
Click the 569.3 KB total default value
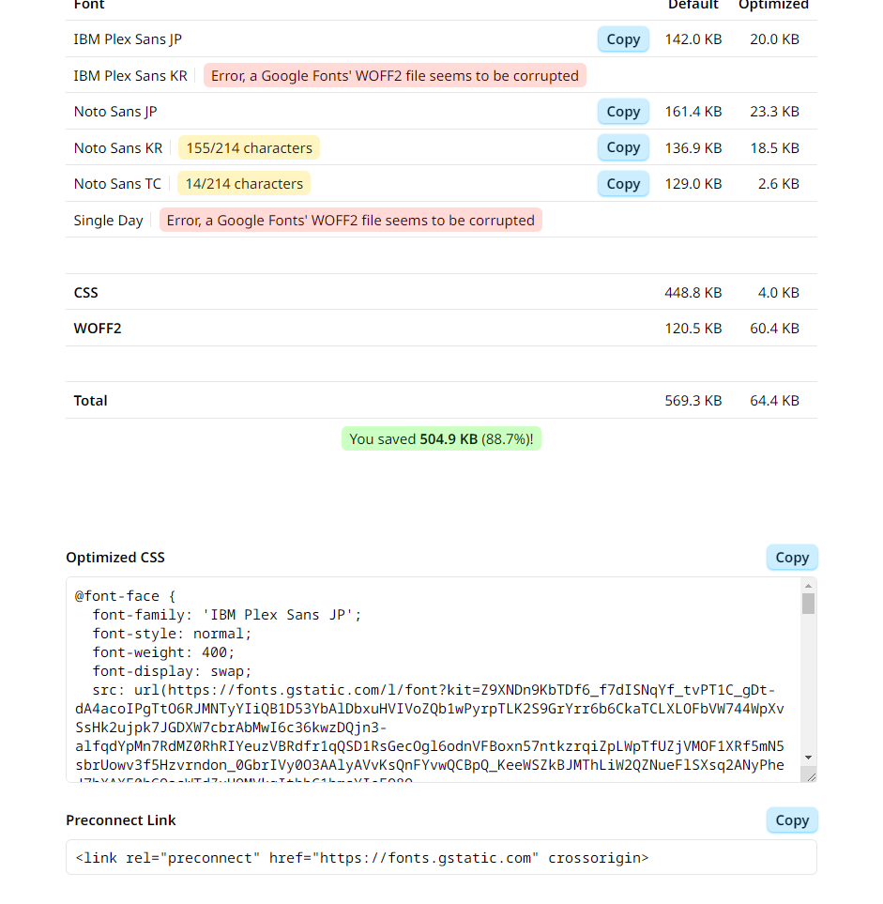(x=693, y=401)
